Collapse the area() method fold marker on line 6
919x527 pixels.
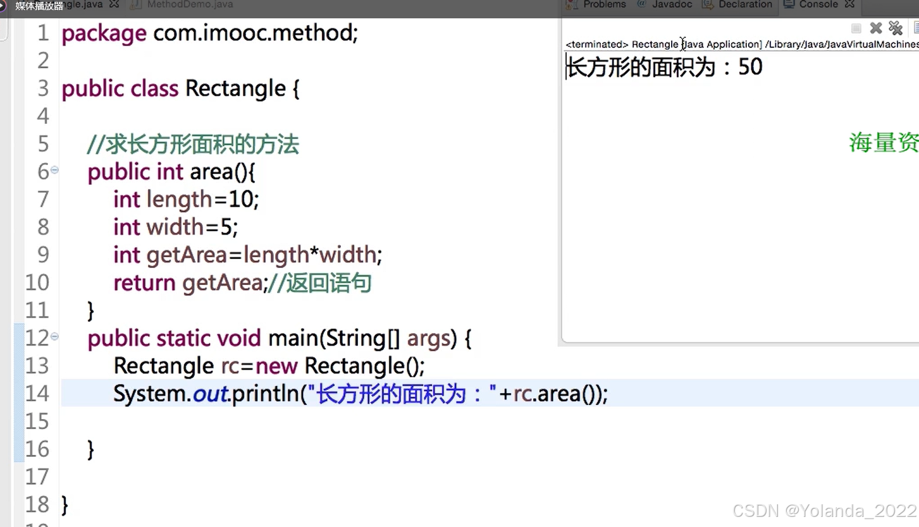tap(54, 170)
